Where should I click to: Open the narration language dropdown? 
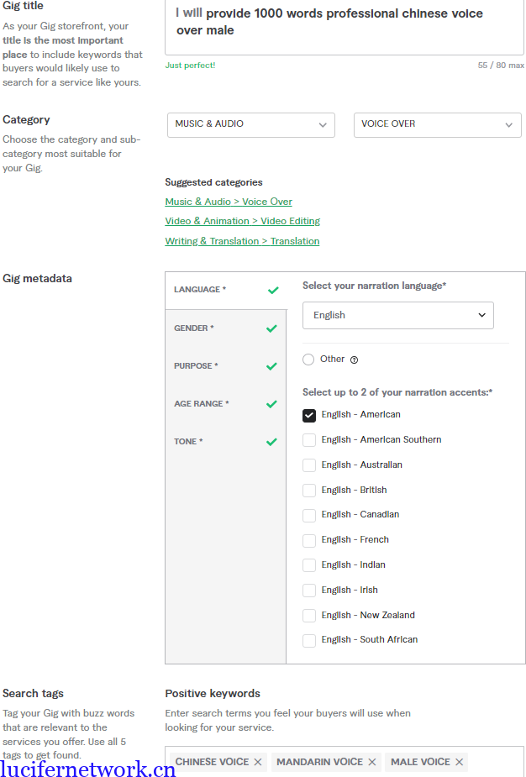click(x=397, y=315)
